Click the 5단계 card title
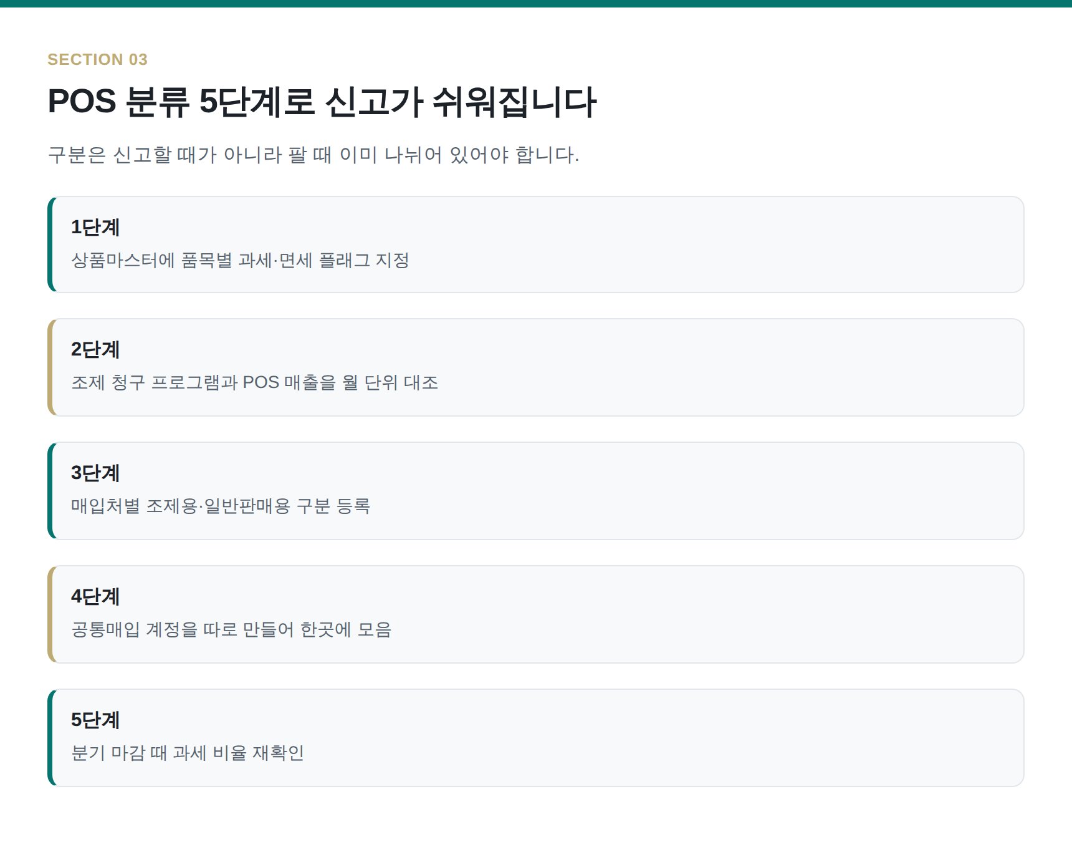This screenshot has width=1072, height=842. [x=95, y=720]
